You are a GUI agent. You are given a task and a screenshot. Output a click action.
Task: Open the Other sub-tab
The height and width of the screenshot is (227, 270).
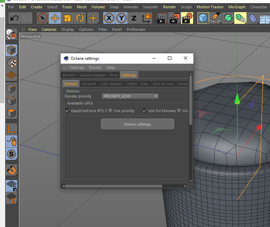pyautogui.click(x=132, y=84)
